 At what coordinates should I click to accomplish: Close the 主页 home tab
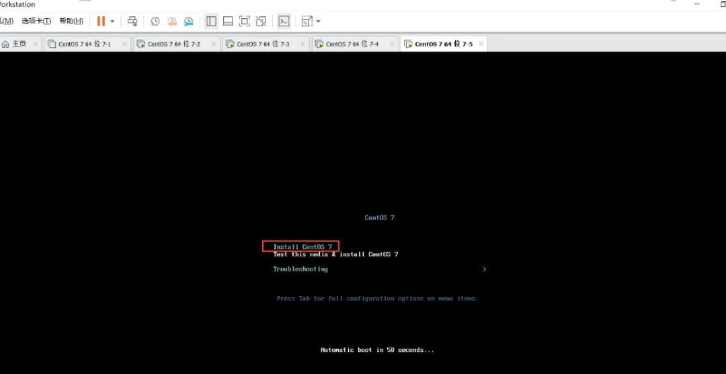(36, 44)
